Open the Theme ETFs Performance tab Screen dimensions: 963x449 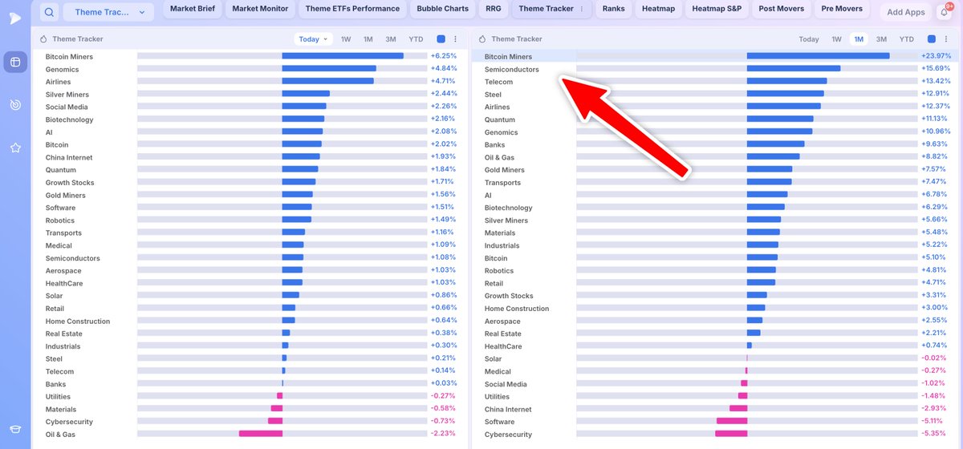pyautogui.click(x=352, y=9)
